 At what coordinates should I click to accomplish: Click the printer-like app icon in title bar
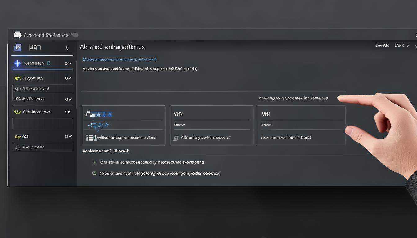[x=18, y=35]
